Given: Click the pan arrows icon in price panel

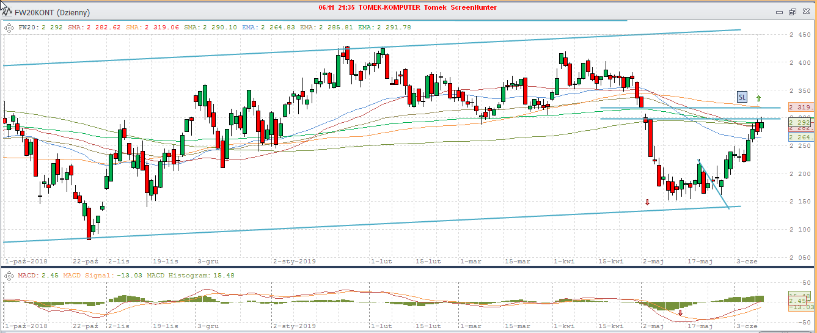Looking at the screenshot, I should (9, 27).
